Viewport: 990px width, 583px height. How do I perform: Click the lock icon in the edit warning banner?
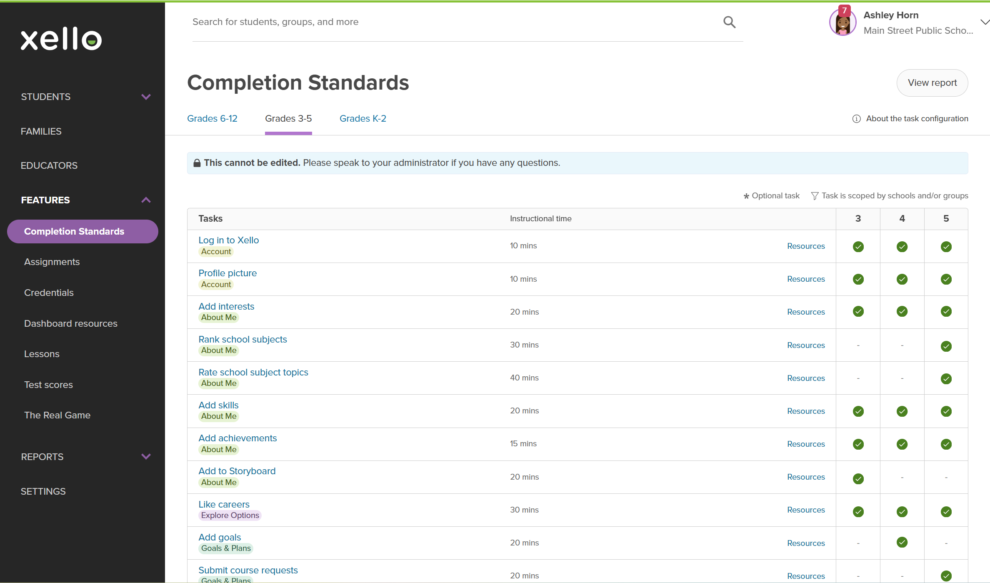[196, 163]
